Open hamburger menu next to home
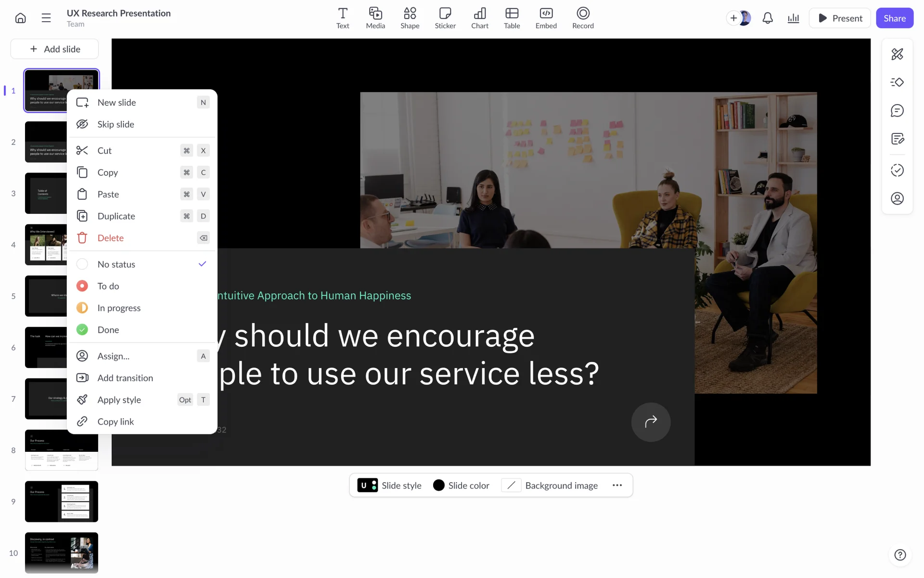Image resolution: width=924 pixels, height=578 pixels. pyautogui.click(x=46, y=18)
